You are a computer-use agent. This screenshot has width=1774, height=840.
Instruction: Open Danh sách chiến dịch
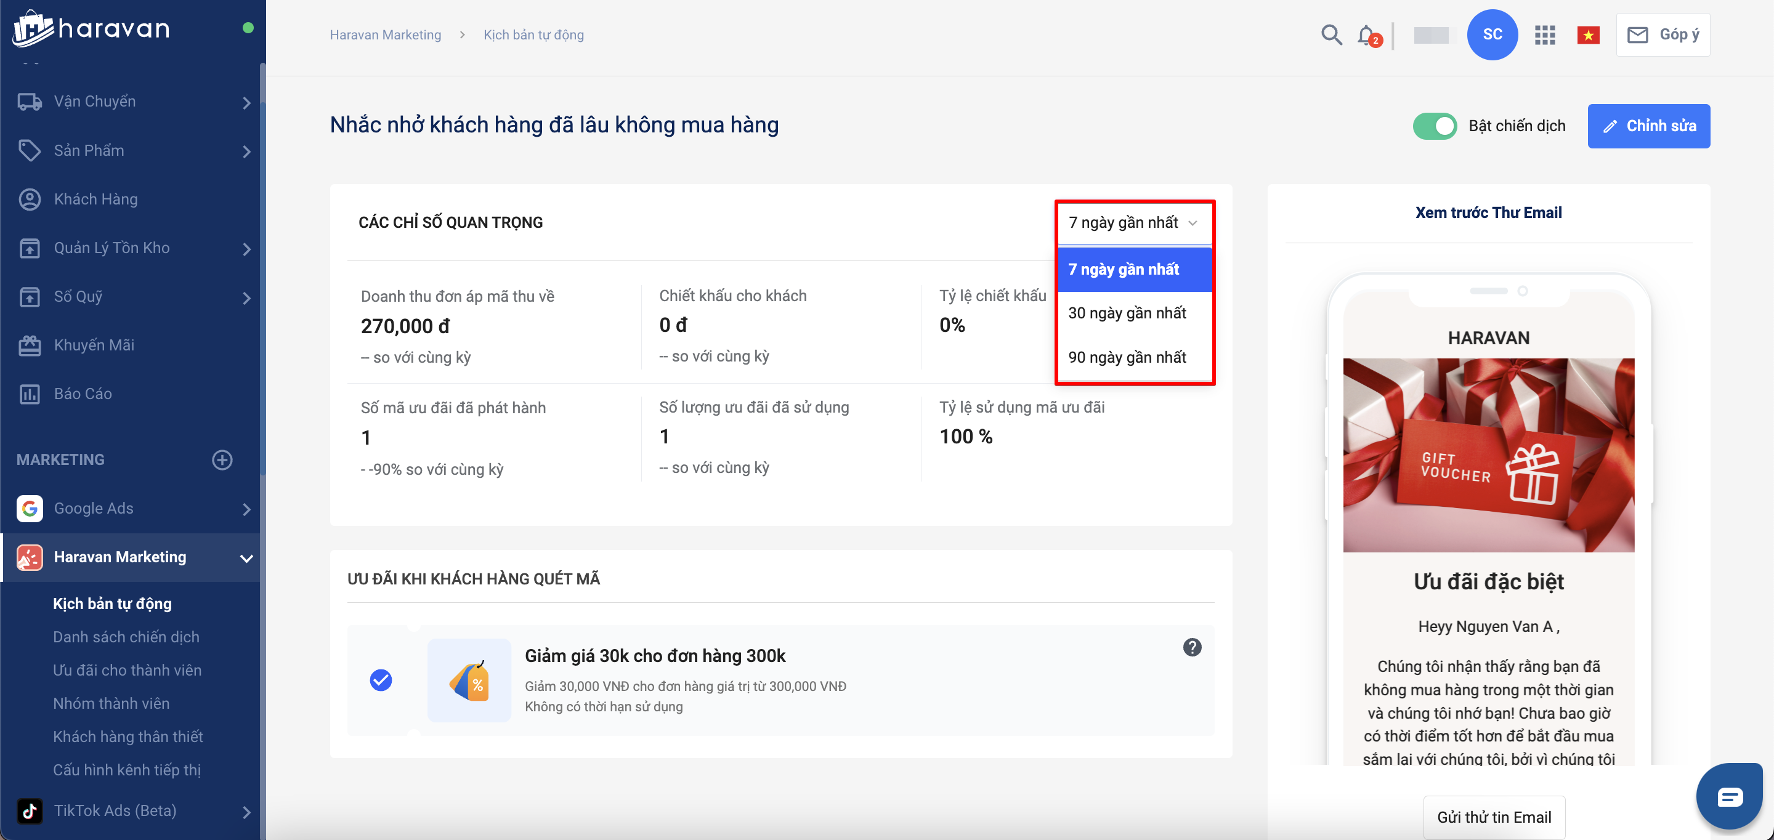(x=126, y=637)
